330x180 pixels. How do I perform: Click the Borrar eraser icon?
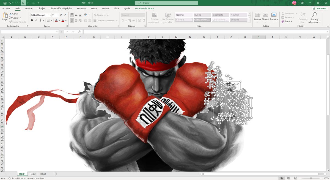pos(283,21)
